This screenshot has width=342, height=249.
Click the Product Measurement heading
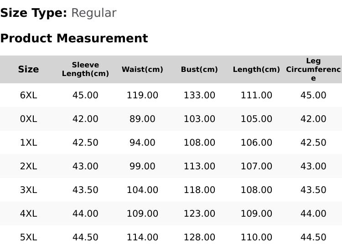point(74,38)
